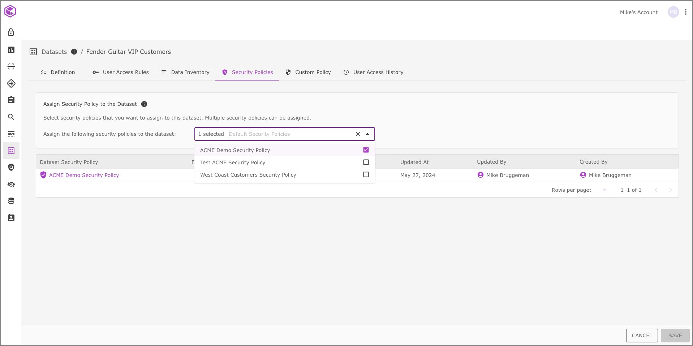Click the Dataset Security Policy column header
Viewport: 693px width, 346px height.
69,162
